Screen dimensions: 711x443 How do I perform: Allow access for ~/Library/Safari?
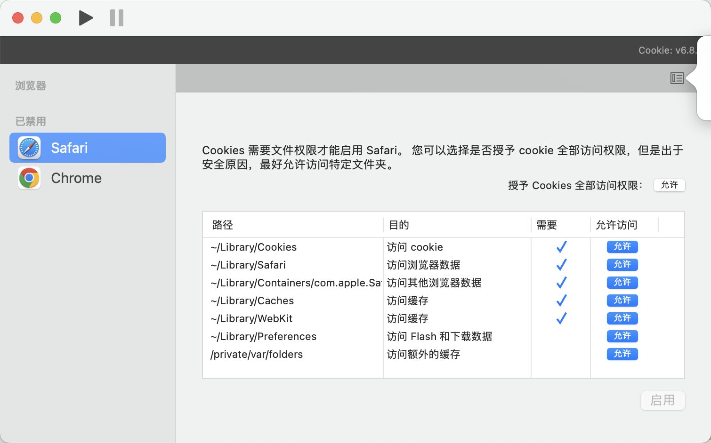[622, 265]
